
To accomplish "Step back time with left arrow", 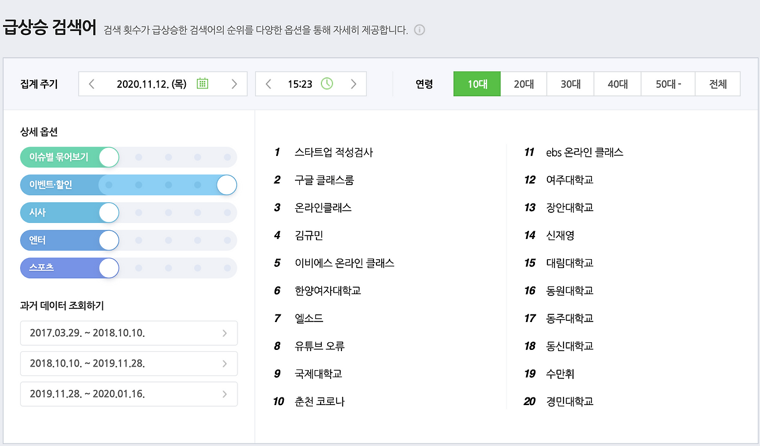I will click(268, 84).
